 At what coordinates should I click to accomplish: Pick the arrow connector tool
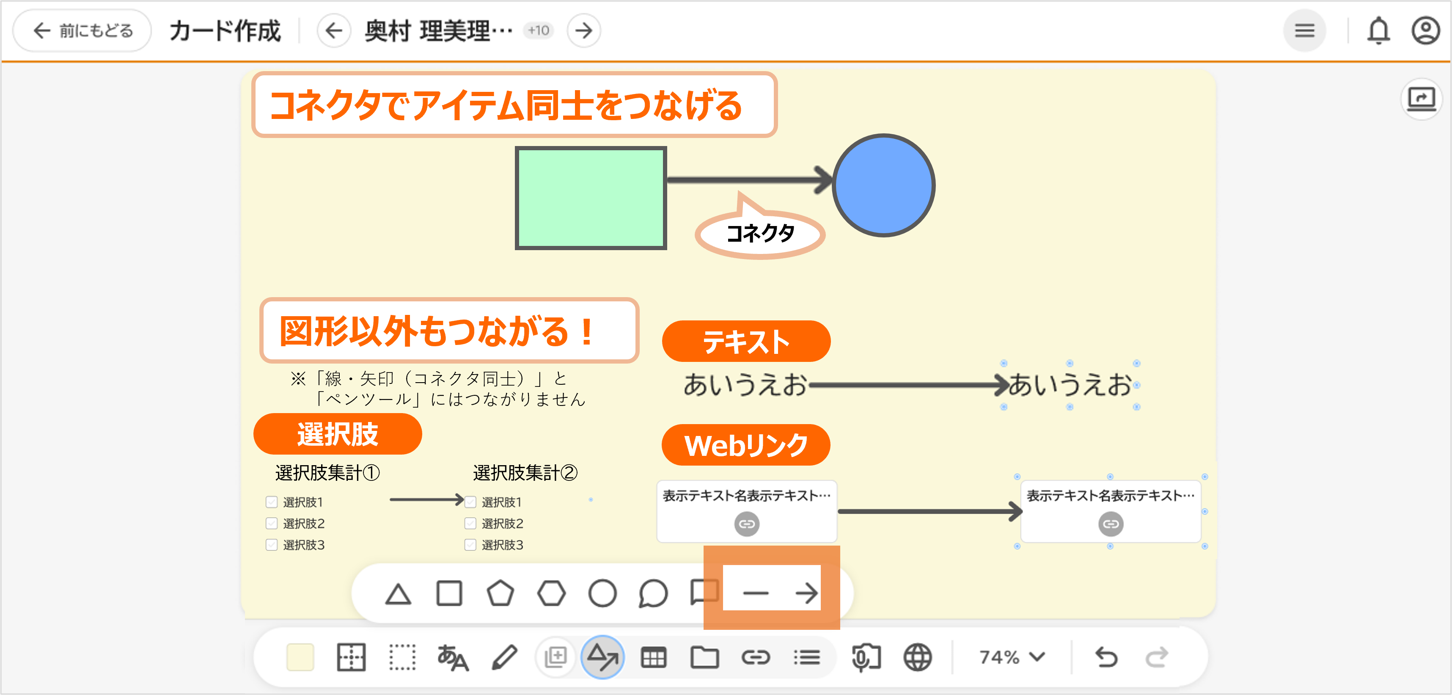pyautogui.click(x=806, y=593)
